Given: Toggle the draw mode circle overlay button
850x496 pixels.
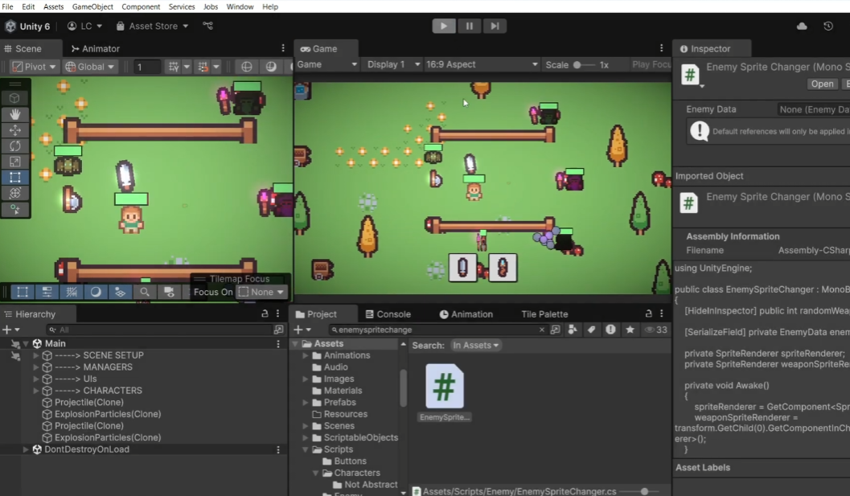Looking at the screenshot, I should click(x=96, y=292).
